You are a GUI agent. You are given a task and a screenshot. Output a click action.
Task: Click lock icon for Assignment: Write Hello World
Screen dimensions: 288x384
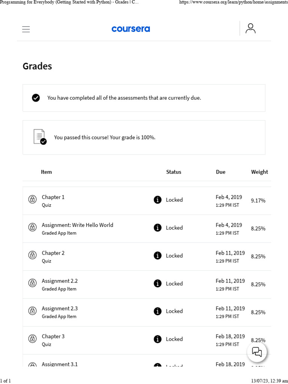pyautogui.click(x=33, y=227)
